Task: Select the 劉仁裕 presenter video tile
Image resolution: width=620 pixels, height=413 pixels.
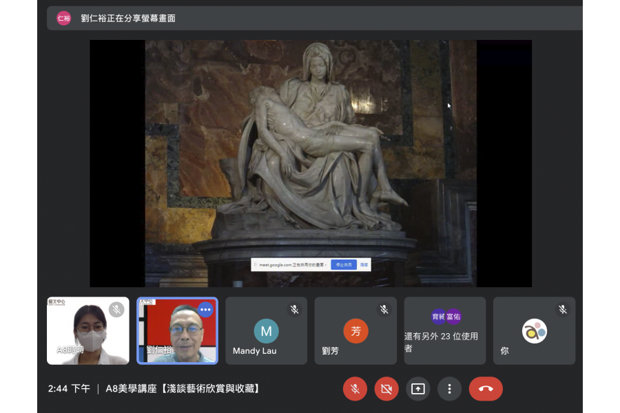Action: (x=177, y=331)
